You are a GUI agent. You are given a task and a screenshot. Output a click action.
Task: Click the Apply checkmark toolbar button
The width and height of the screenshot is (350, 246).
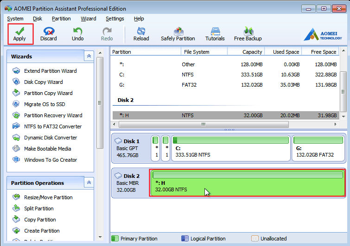(20, 34)
